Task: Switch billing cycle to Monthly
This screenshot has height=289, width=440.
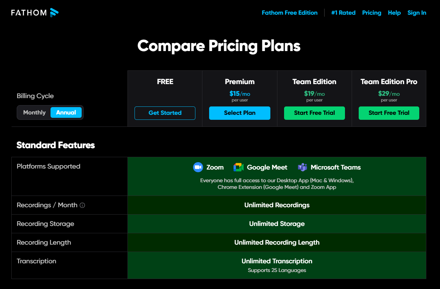Action: [34, 112]
